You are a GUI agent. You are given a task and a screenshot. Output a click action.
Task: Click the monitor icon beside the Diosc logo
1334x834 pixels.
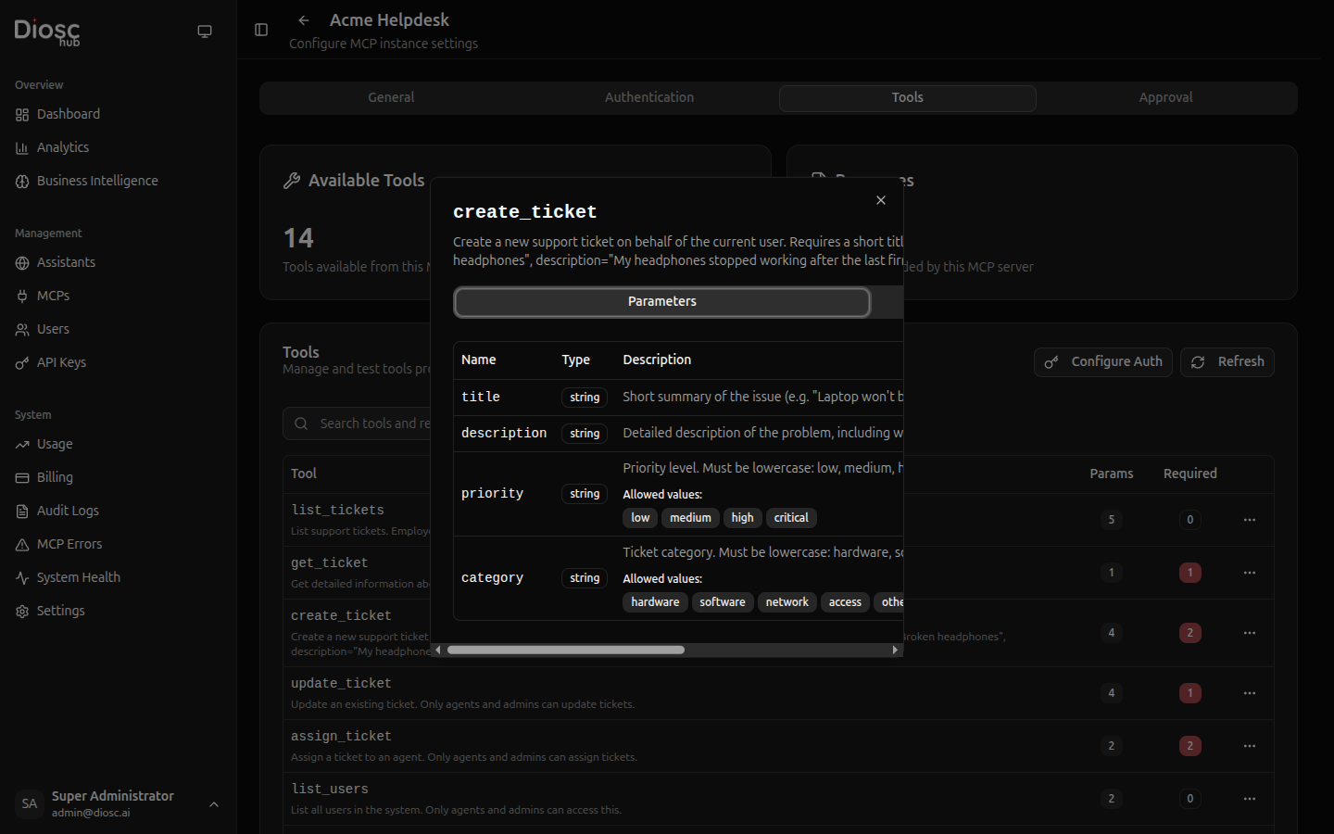pos(204,31)
